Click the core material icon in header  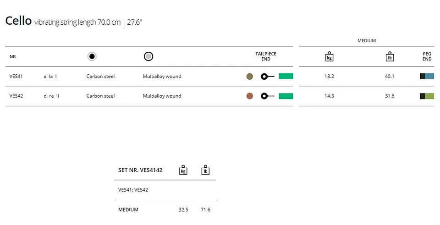point(92,56)
